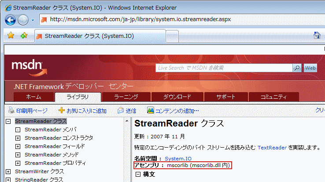Open the ダウンロード tab
The width and height of the screenshot is (325, 182).
coord(177,97)
